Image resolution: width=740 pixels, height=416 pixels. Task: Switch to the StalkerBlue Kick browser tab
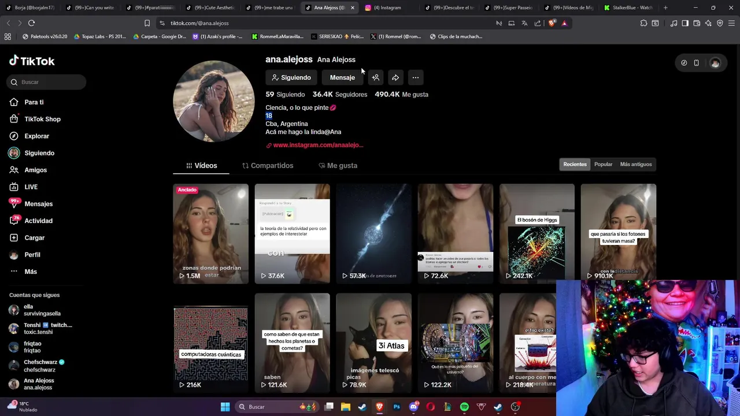(x=628, y=8)
